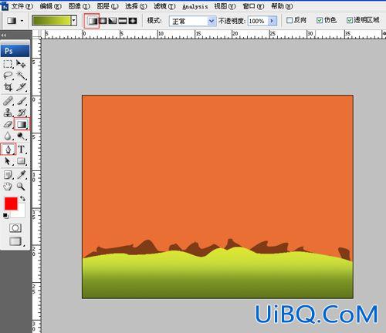Image resolution: width=386 pixels, height=333 pixels.
Task: Pick the Lasso tool
Action: 8,76
